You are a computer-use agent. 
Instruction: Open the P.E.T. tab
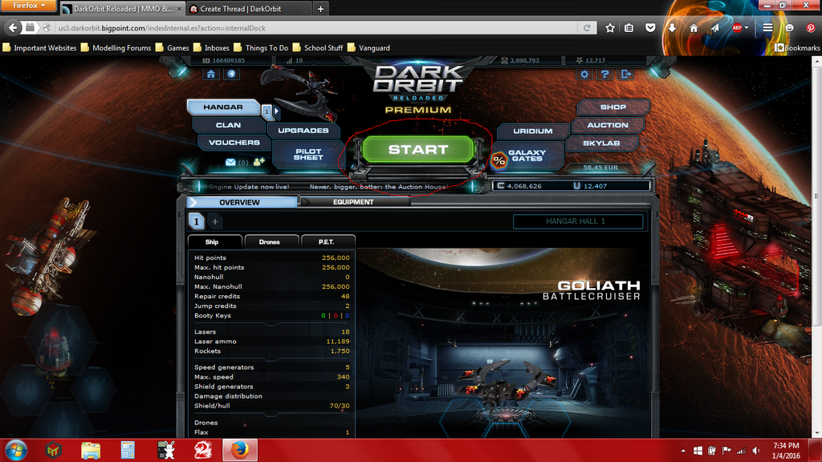tap(327, 241)
